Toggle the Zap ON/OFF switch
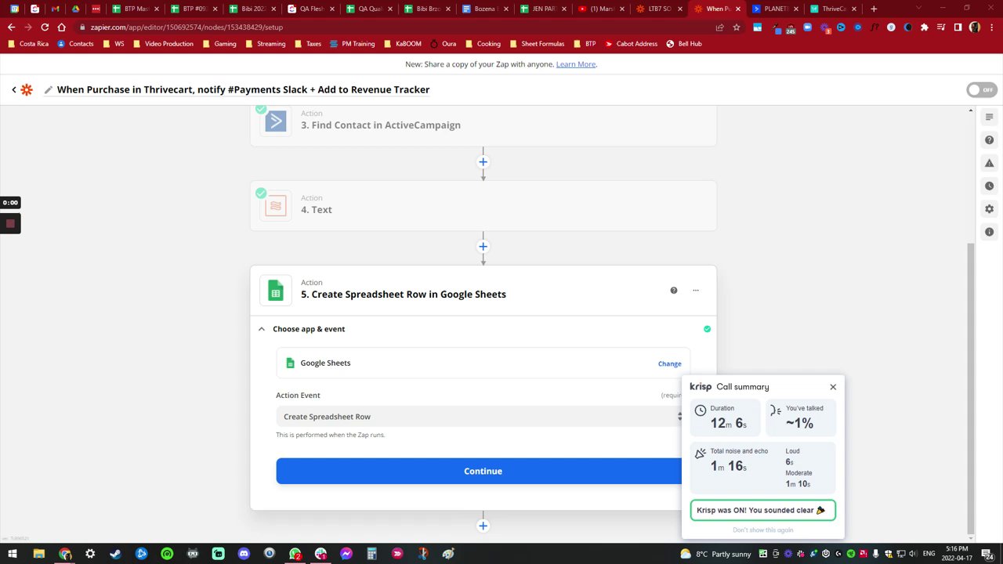Screen dimensions: 1003x564 (x=981, y=89)
